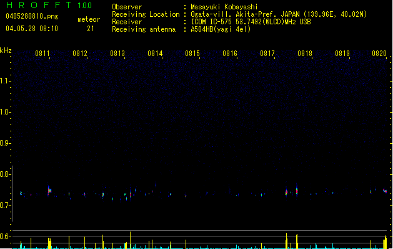Screen dimensions: 393x249
Task: Click the 1.0 kHz frequency tick label
Action: [6, 112]
